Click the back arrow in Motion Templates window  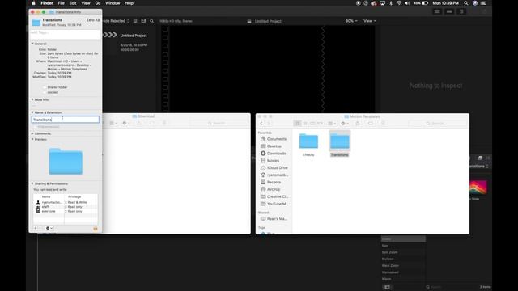[x=261, y=124]
